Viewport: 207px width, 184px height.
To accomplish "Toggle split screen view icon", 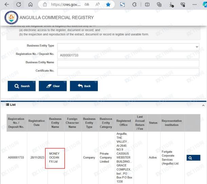I will pyautogui.click(x=147, y=5).
